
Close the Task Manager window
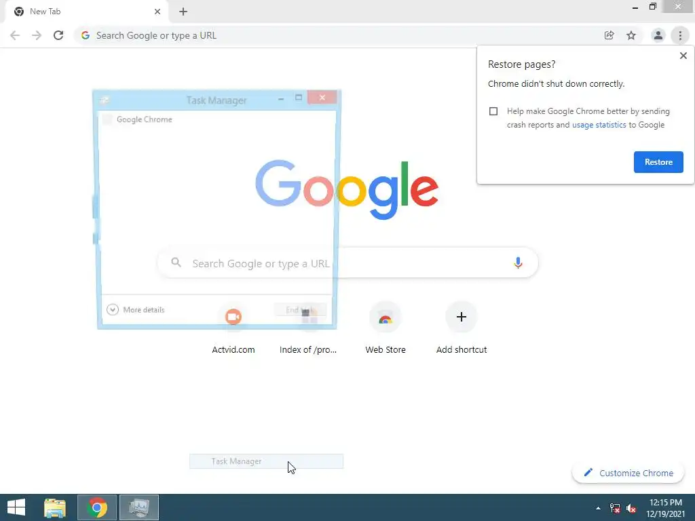(322, 98)
